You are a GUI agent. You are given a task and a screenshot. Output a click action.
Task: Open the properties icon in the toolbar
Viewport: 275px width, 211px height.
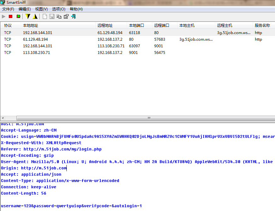click(66, 16)
